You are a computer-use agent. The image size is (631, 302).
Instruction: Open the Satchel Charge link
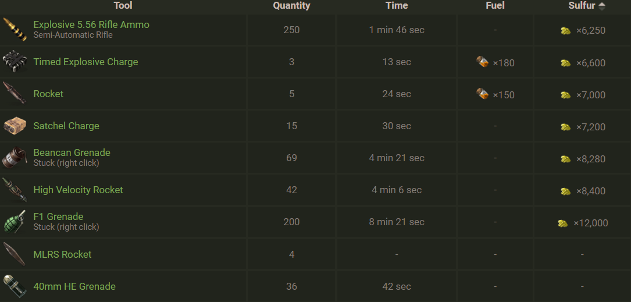(x=66, y=126)
